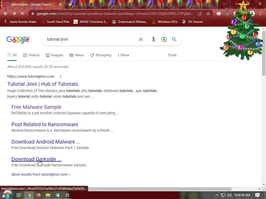266x199 pixels.
Task: Switch to the Videos tab
Action: 31,55
